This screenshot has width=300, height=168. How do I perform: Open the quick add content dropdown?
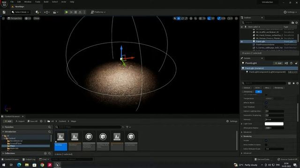[x=38, y=12]
